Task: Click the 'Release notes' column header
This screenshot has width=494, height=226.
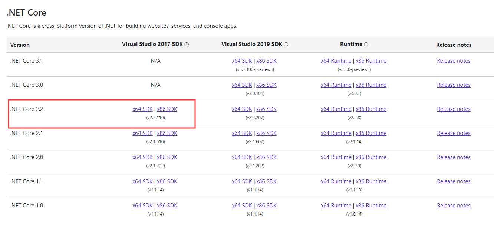Action: (454, 45)
